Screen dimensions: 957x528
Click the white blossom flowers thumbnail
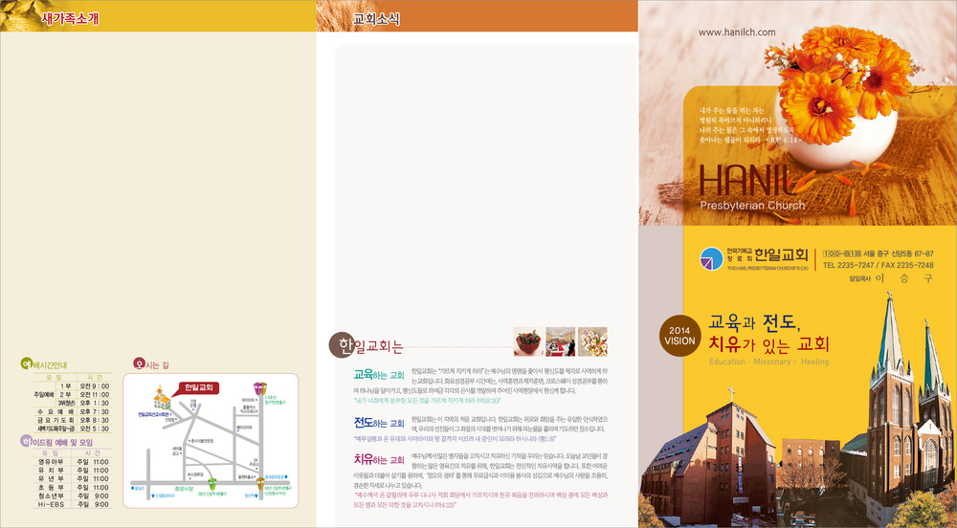[592, 341]
